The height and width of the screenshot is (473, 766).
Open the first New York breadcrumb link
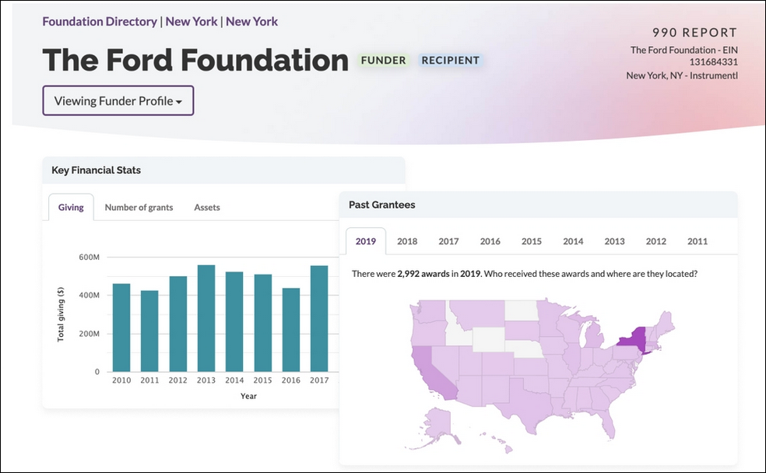(191, 21)
